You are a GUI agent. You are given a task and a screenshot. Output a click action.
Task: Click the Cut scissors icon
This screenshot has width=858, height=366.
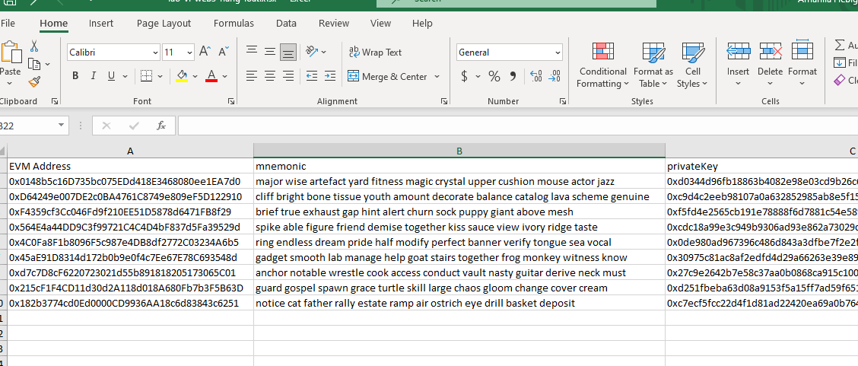tap(34, 46)
